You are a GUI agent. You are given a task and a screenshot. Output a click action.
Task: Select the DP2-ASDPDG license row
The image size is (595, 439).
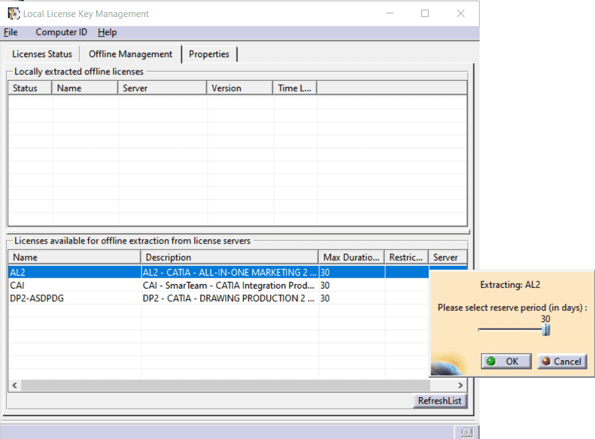point(218,298)
